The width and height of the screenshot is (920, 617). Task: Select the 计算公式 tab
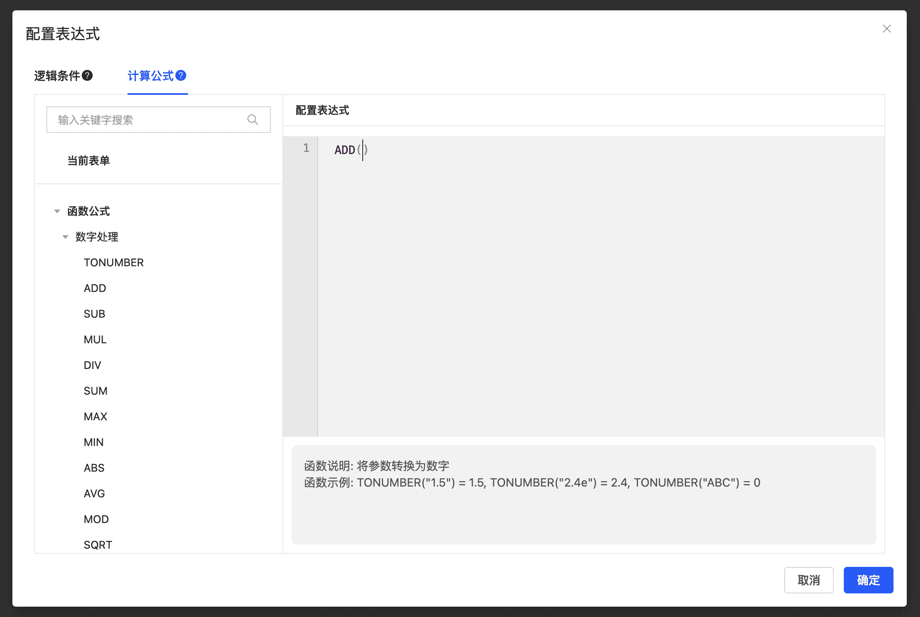151,76
